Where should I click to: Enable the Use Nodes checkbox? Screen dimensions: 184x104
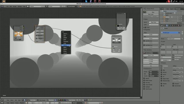[x=29, y=100]
